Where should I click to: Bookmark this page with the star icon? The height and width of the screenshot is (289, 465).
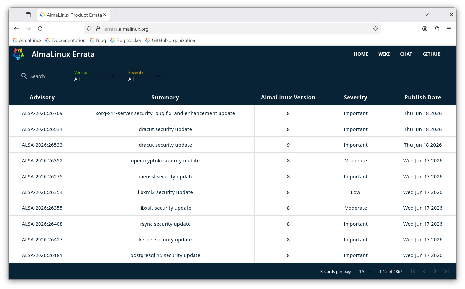(375, 29)
